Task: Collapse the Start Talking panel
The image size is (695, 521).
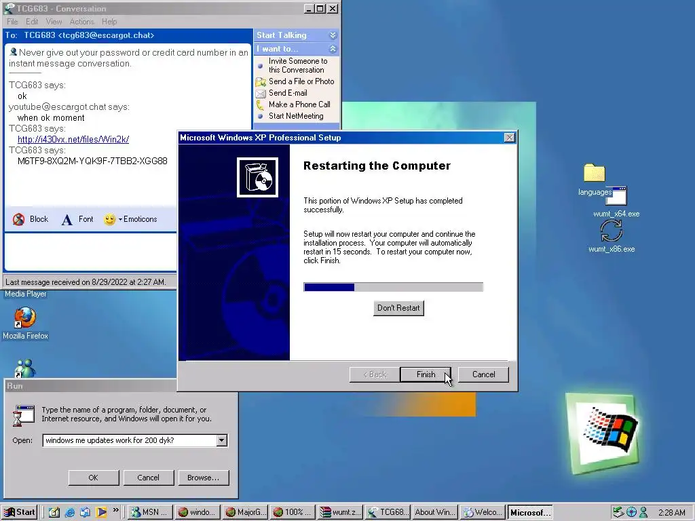Action: tap(333, 35)
